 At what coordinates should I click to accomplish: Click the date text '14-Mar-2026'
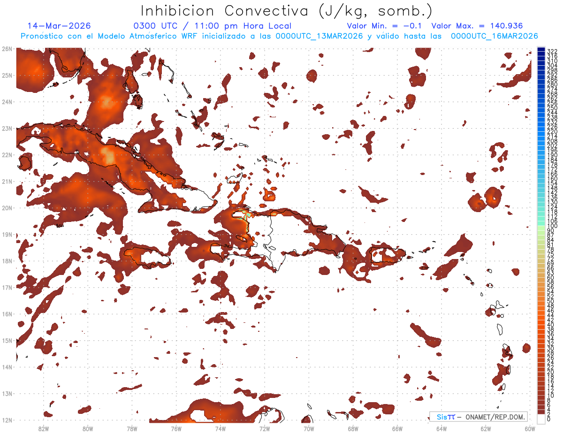pyautogui.click(x=59, y=26)
